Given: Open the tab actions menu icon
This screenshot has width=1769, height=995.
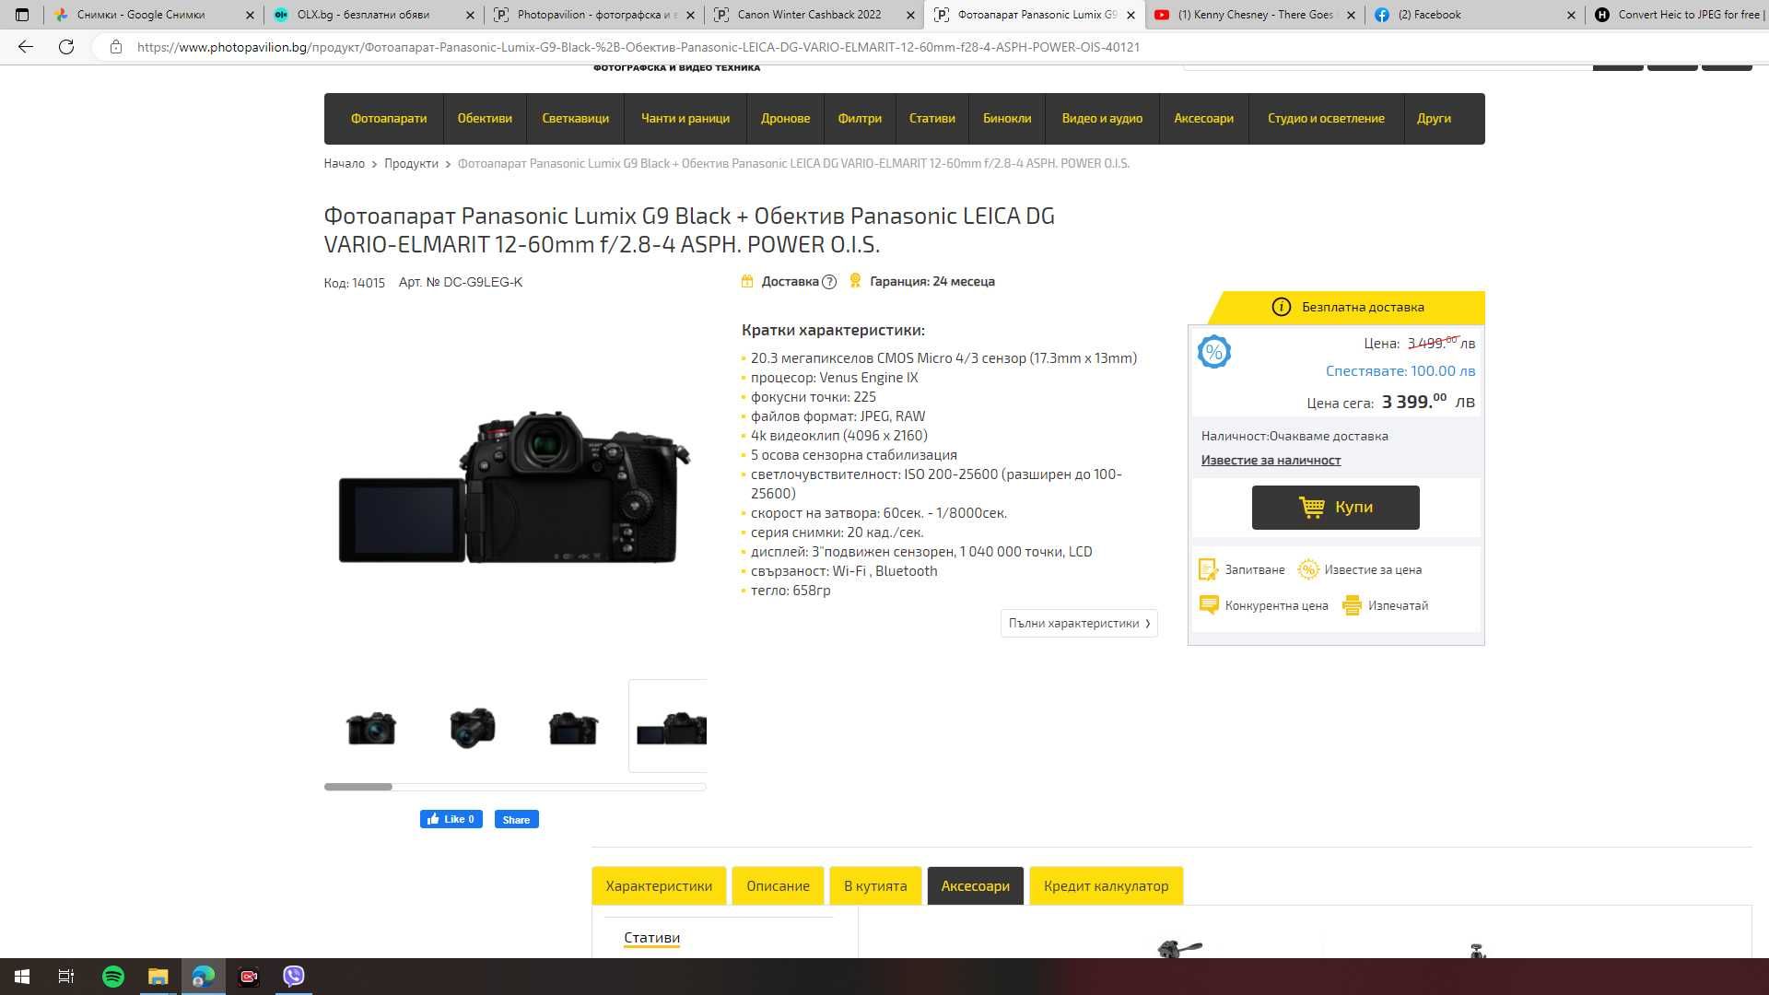Looking at the screenshot, I should coord(22,15).
